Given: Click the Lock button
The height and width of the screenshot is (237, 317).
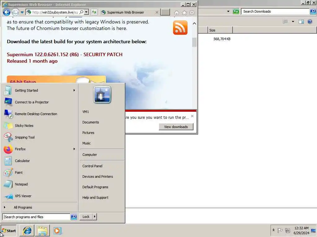Looking at the screenshot, I should click(x=86, y=217).
